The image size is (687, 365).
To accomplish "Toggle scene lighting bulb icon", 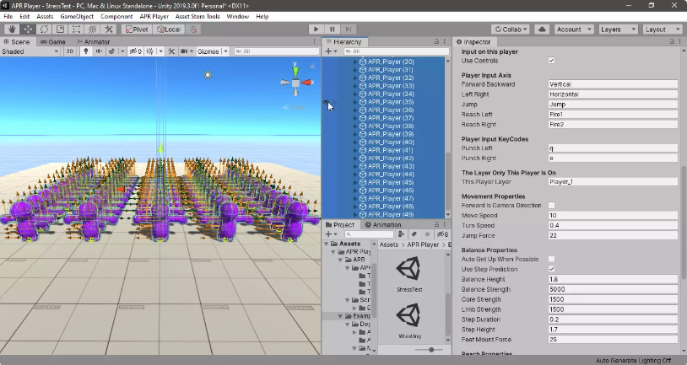I will pyautogui.click(x=86, y=51).
